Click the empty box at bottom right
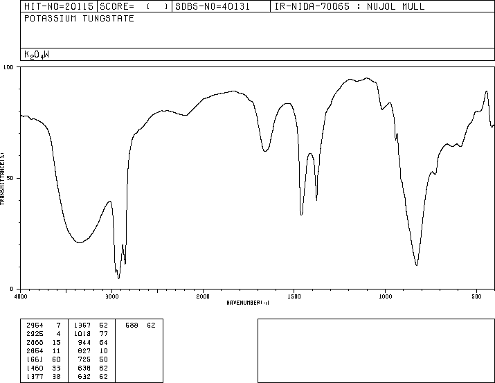Screen dimensions: 495x383 (x=377, y=350)
